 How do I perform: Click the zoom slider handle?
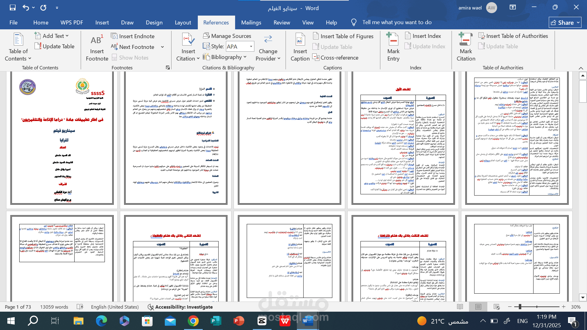pyautogui.click(x=520, y=307)
